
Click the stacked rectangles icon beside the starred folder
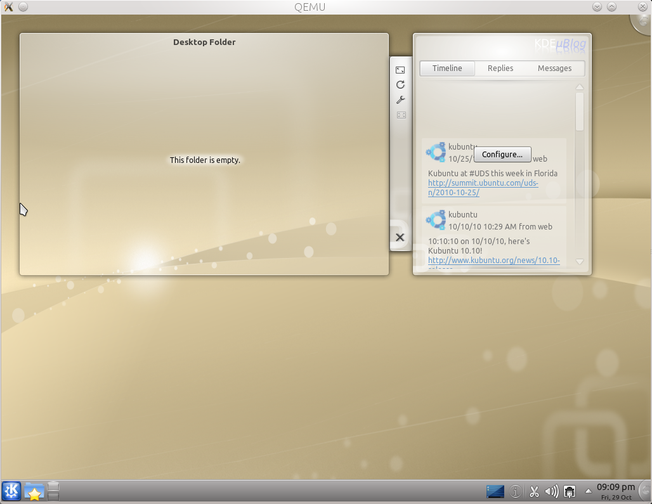point(53,491)
